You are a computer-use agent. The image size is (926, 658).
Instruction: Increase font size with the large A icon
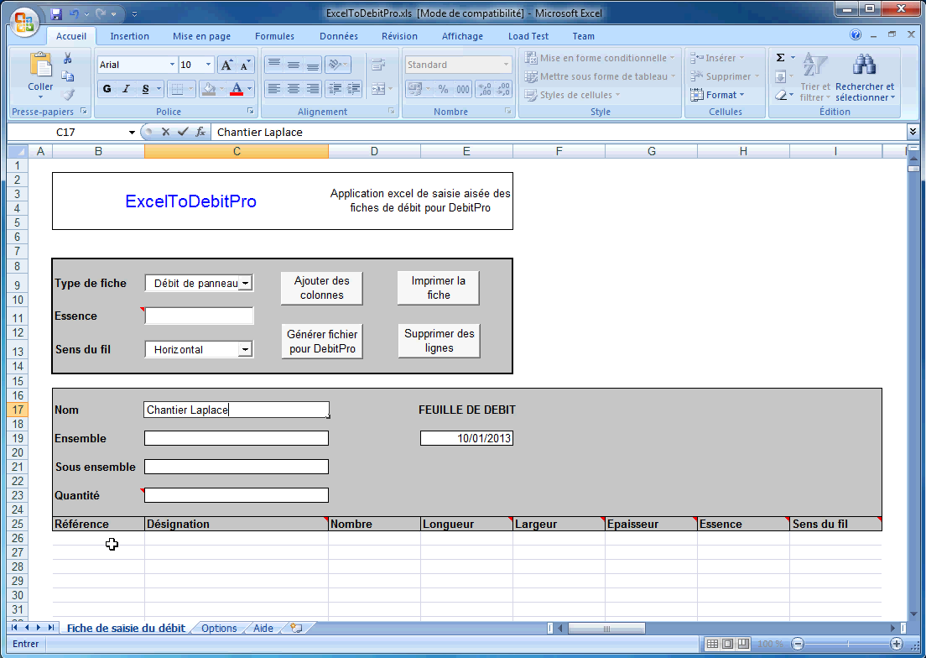(226, 65)
